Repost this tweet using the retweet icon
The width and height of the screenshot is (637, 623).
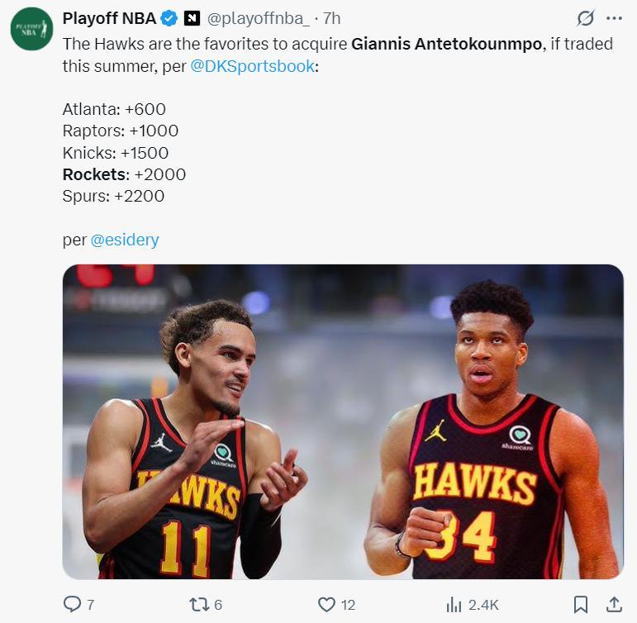click(x=198, y=605)
